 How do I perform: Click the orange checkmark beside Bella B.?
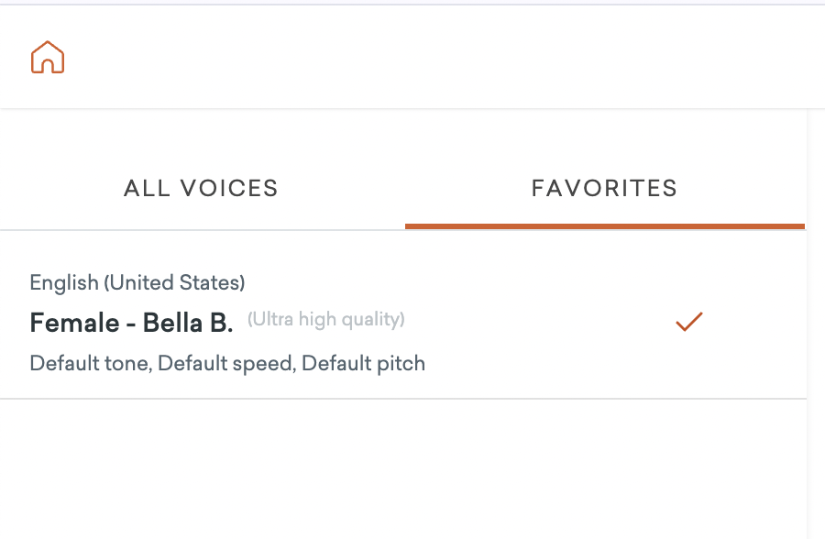[688, 322]
